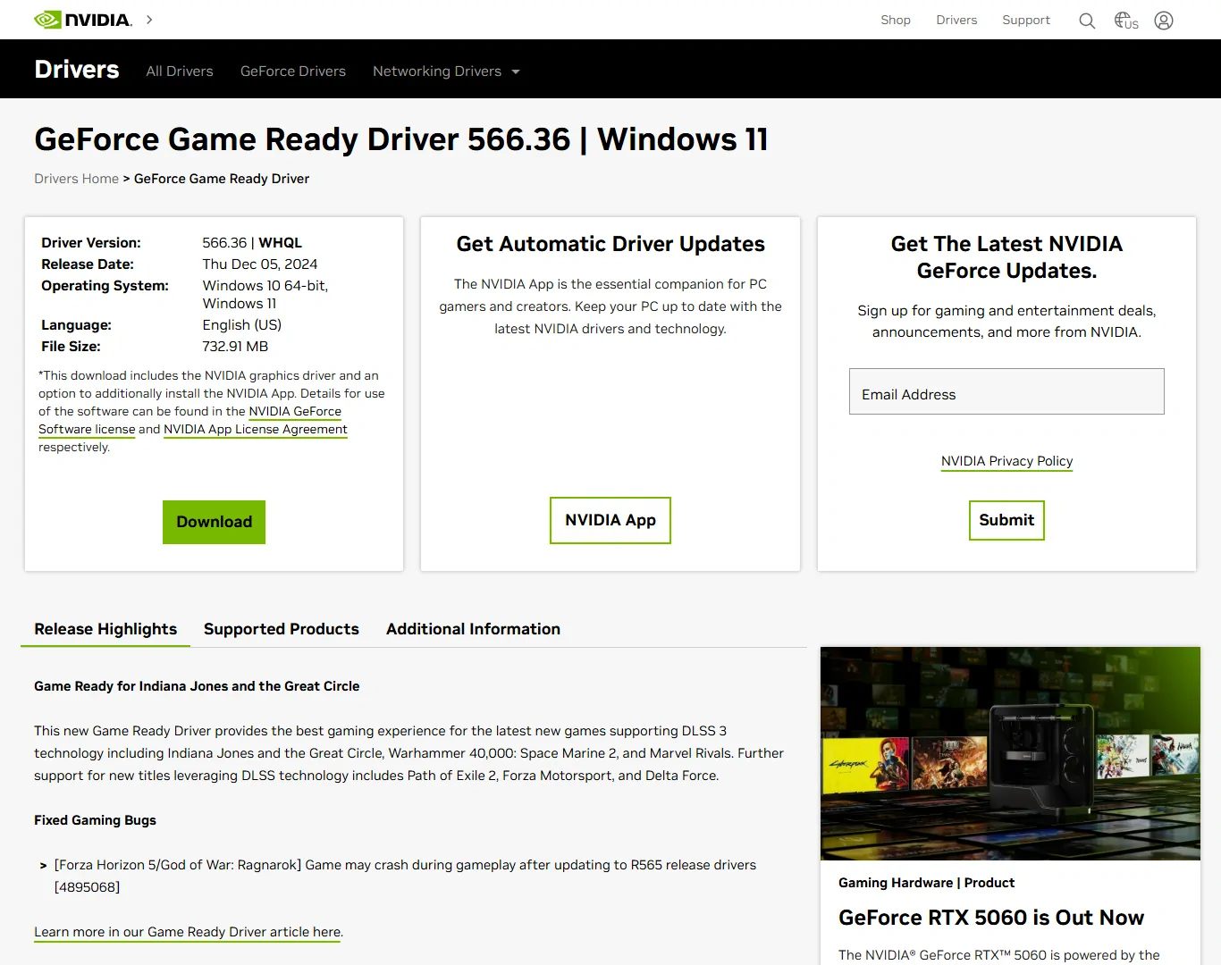Open the Drivers top navigation link
Screen dimensions: 1221x965
coord(956,20)
